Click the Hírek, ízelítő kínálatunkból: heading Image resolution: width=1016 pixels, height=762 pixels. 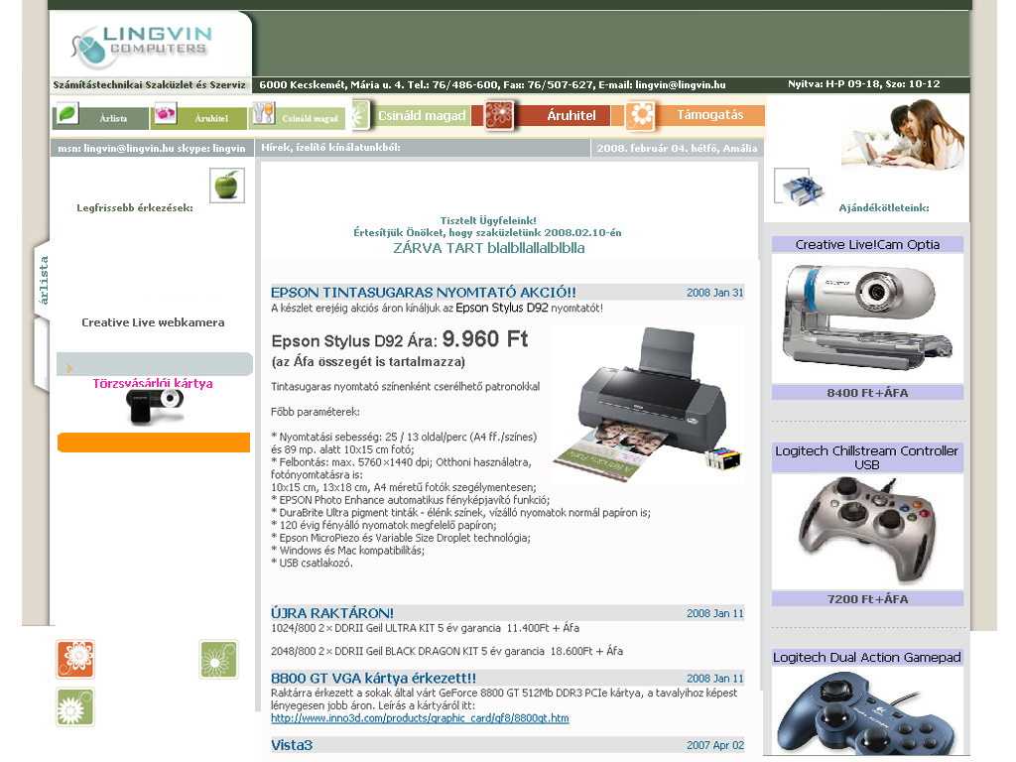[x=330, y=148]
